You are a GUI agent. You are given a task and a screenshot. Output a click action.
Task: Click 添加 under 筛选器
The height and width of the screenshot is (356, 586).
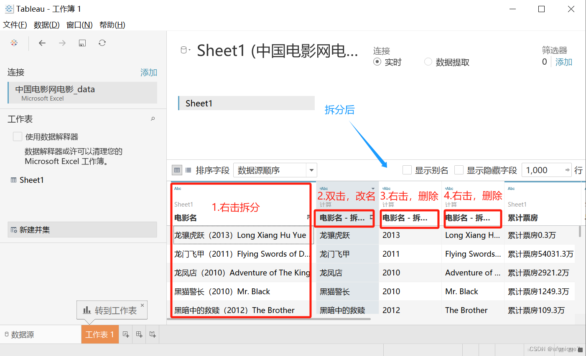pos(564,62)
